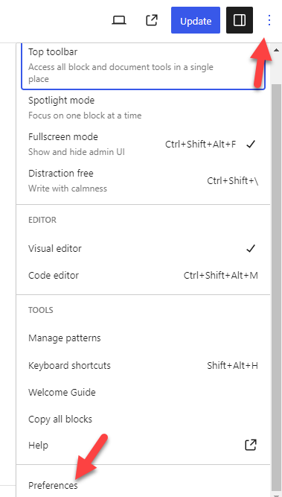Toggle Fullscreen mode checkmark off

[x=143, y=145]
